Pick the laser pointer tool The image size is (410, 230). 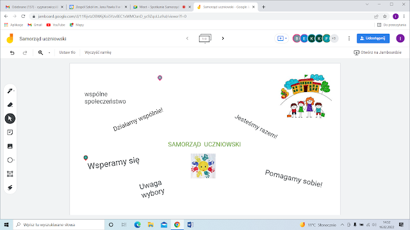point(10,188)
